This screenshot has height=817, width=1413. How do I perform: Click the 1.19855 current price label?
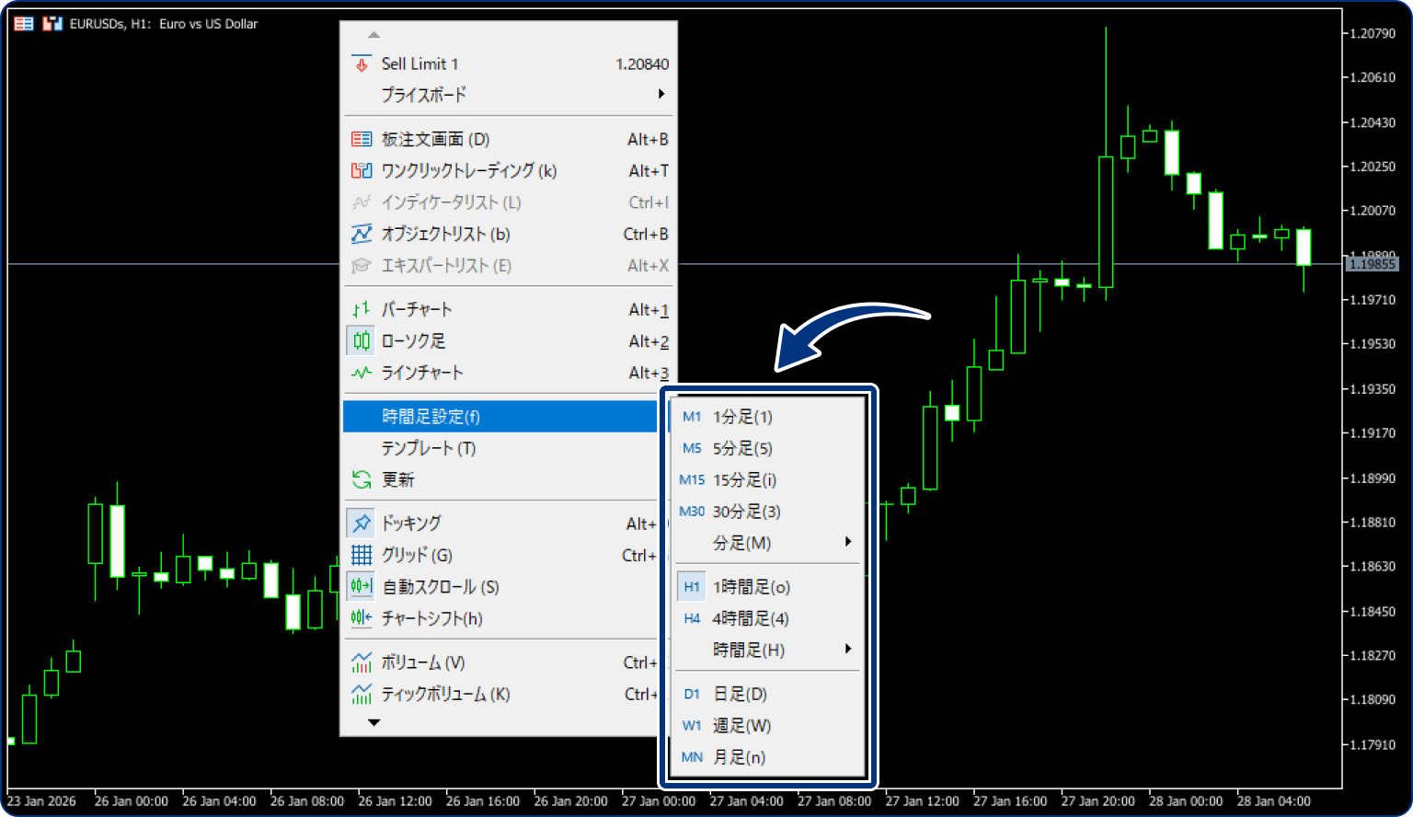coord(1371,264)
